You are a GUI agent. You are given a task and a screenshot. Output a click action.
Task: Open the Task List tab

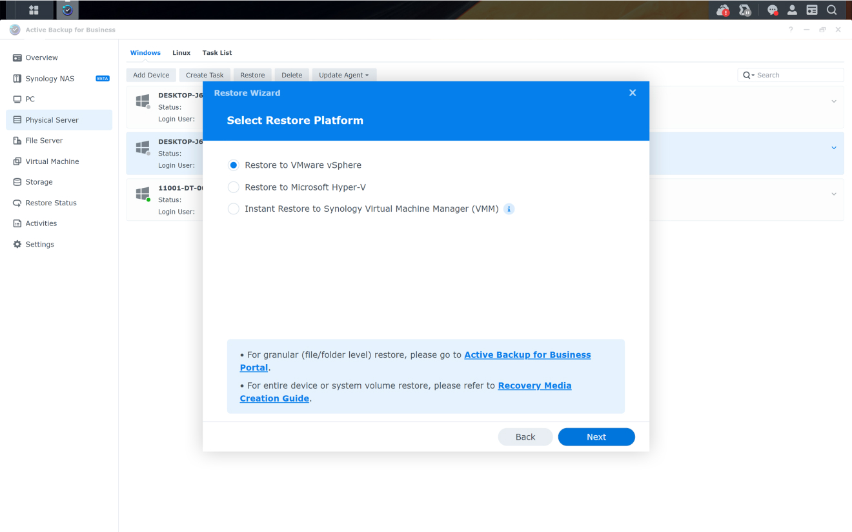click(x=217, y=52)
